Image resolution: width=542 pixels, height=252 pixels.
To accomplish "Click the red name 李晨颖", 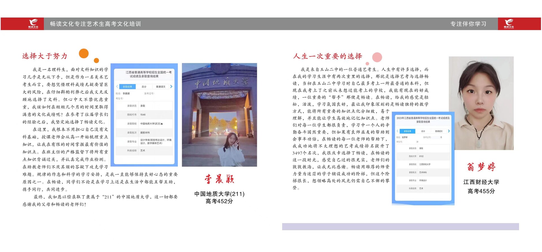I will (x=219, y=179).
